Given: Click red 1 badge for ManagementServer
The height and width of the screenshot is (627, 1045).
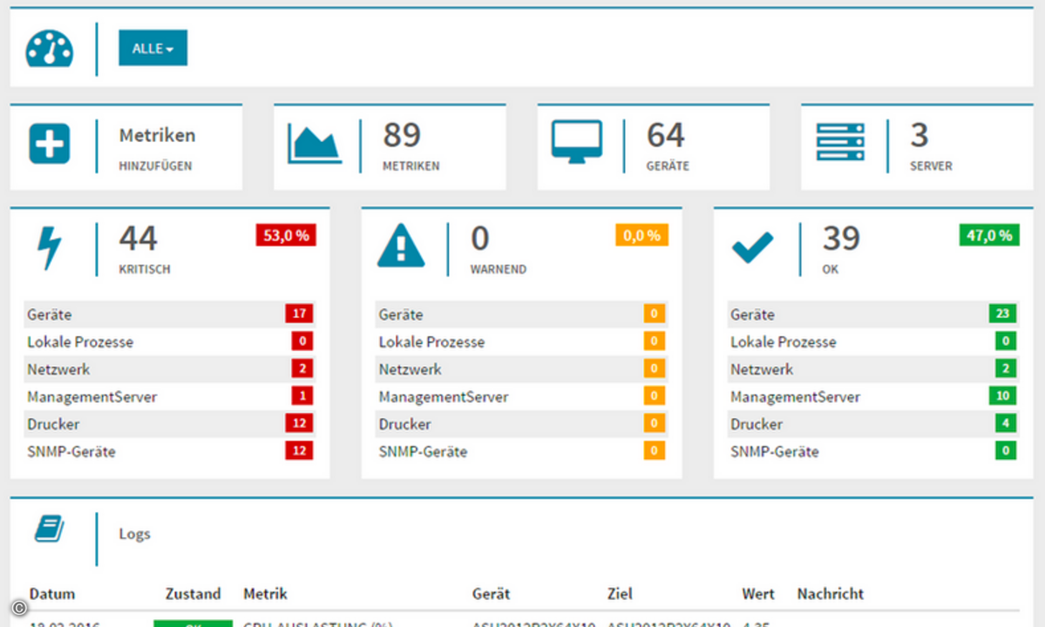Looking at the screenshot, I should tap(302, 395).
